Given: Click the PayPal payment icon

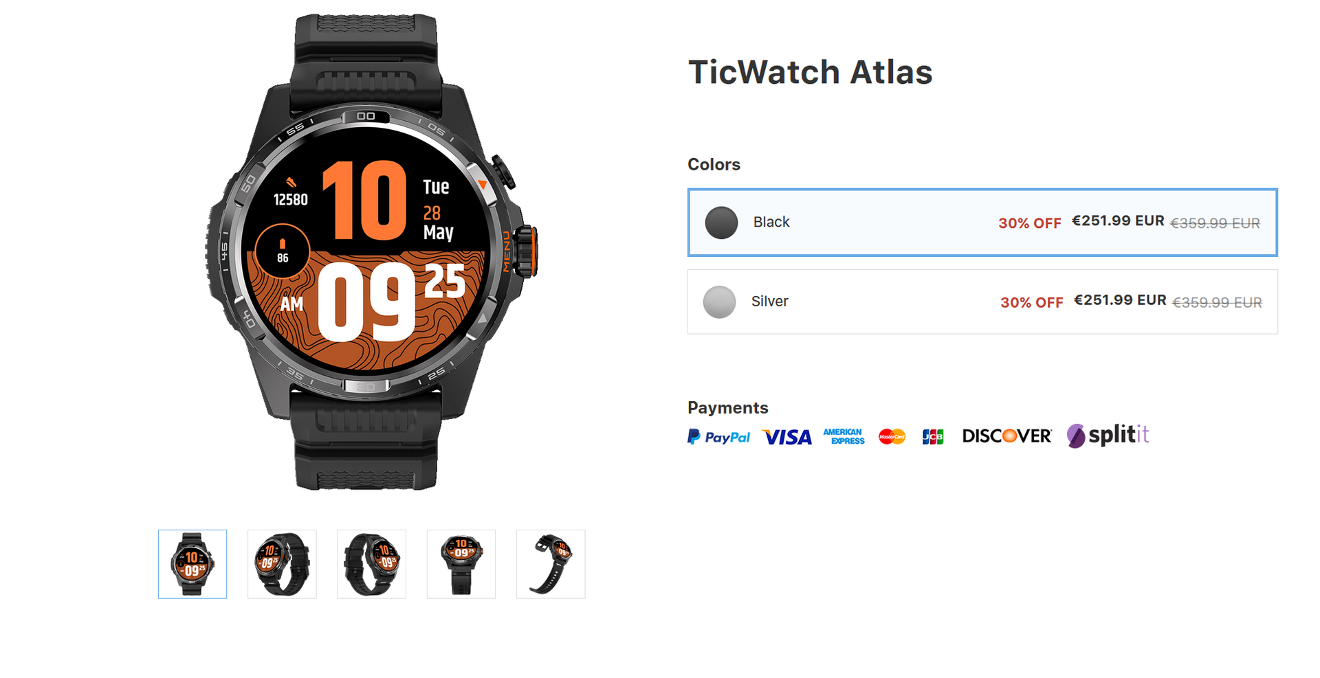Looking at the screenshot, I should (x=718, y=437).
